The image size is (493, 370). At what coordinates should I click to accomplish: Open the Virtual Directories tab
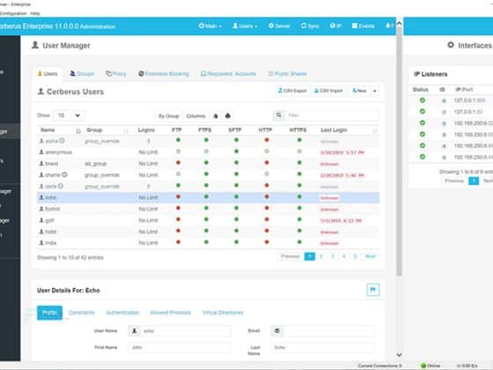point(223,313)
